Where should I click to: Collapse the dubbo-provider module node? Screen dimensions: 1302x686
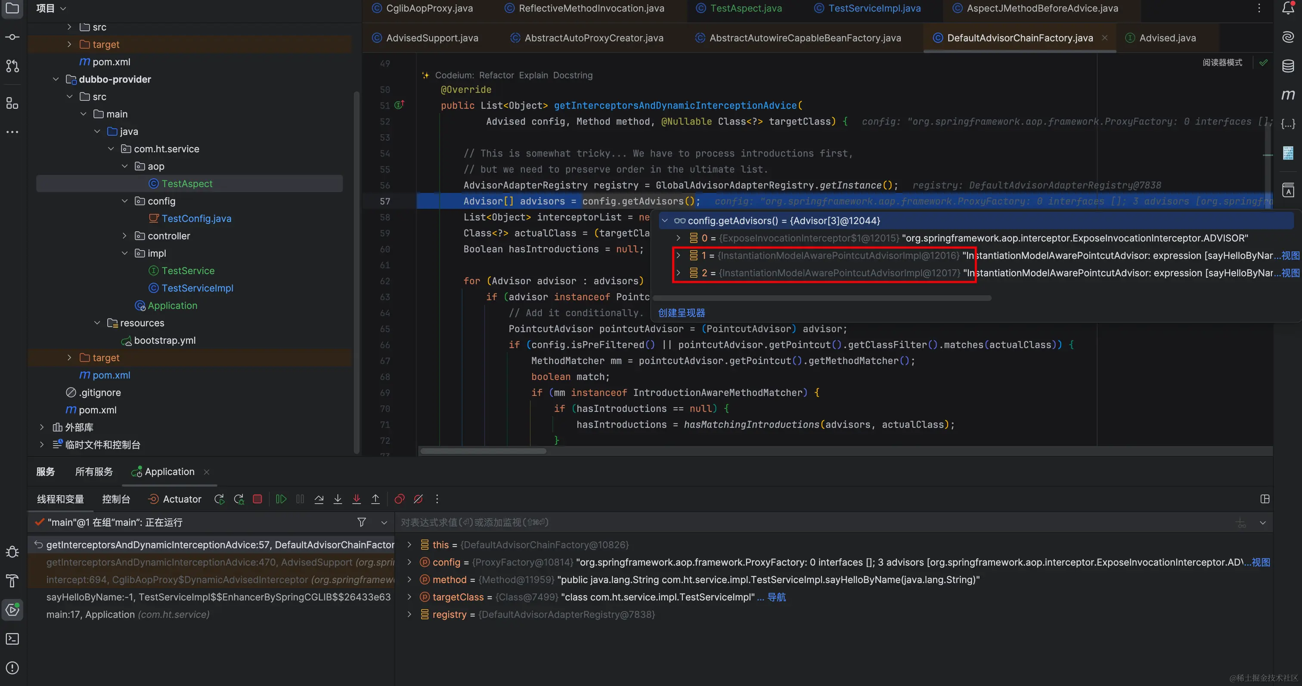[56, 79]
